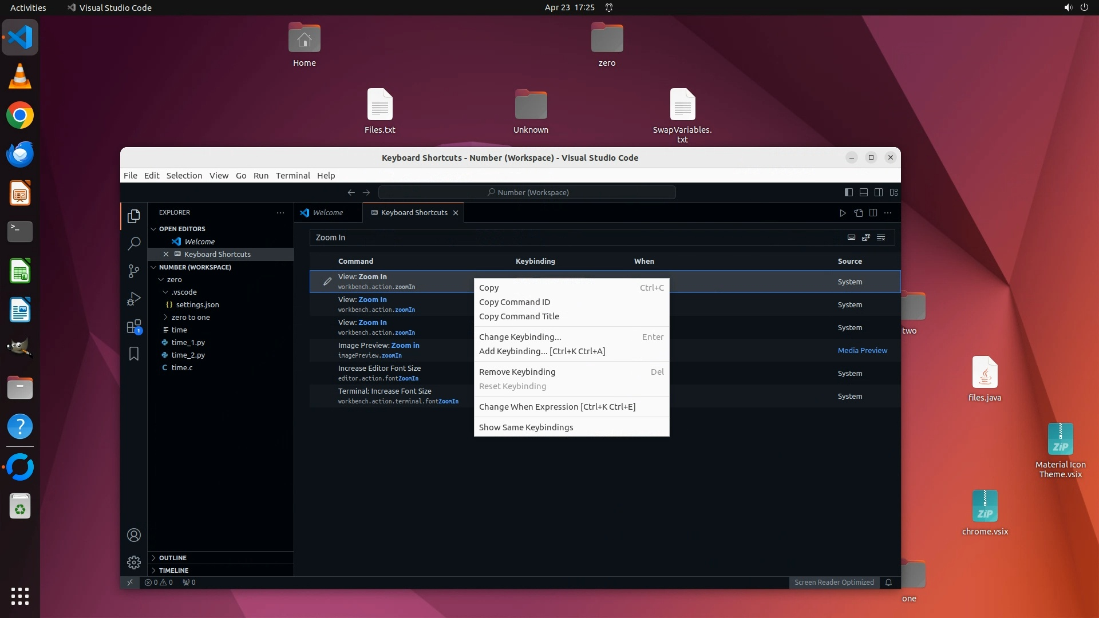Screen dimensions: 1099x618
Task: Toggle Panel layout icon in title bar
Action: click(x=863, y=192)
